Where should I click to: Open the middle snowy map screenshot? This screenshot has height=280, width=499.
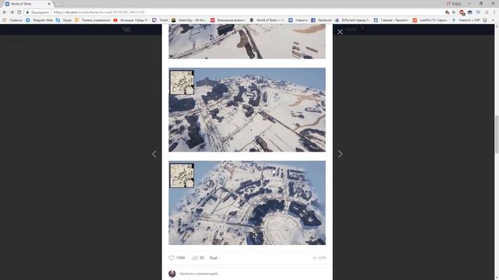click(247, 110)
